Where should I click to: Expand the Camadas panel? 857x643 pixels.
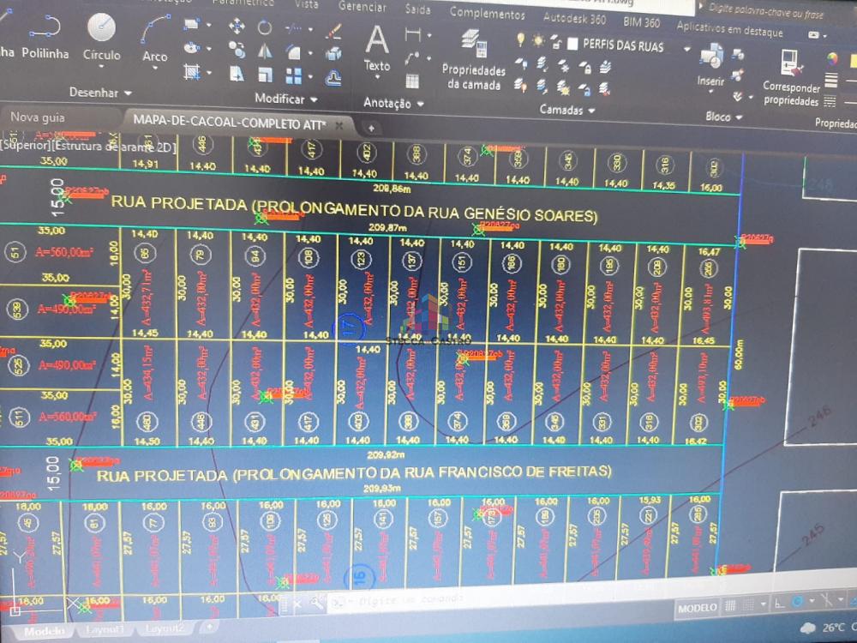coord(566,110)
